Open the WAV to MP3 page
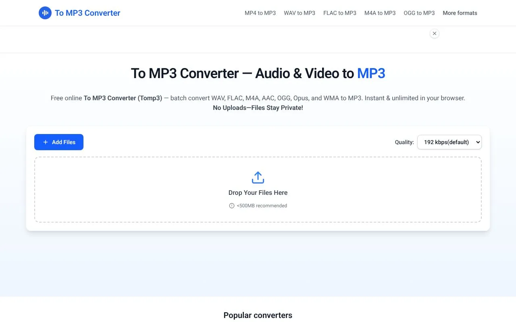Image resolution: width=516 pixels, height=322 pixels. 300,13
